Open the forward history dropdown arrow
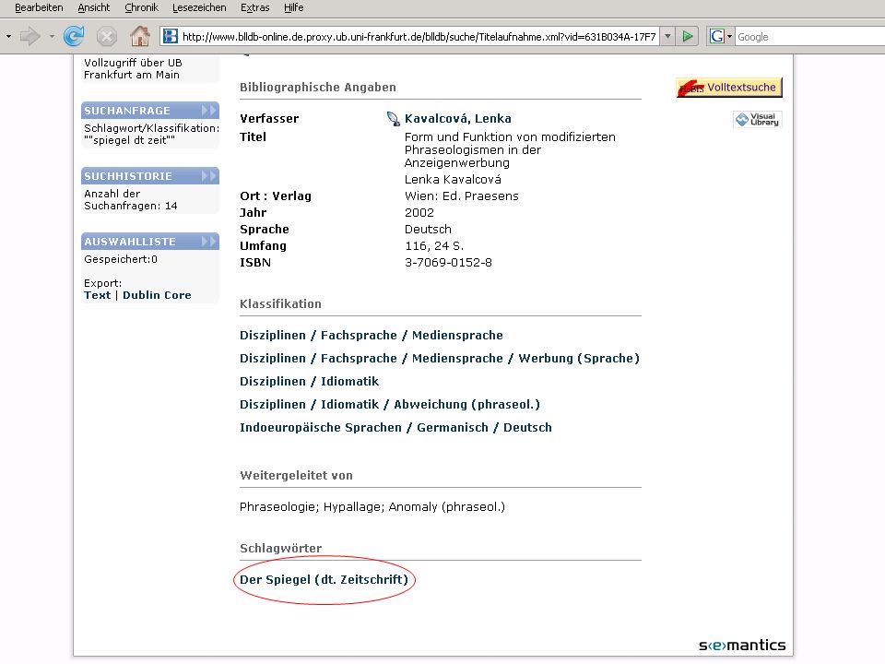The height and width of the screenshot is (664, 885). coord(52,37)
